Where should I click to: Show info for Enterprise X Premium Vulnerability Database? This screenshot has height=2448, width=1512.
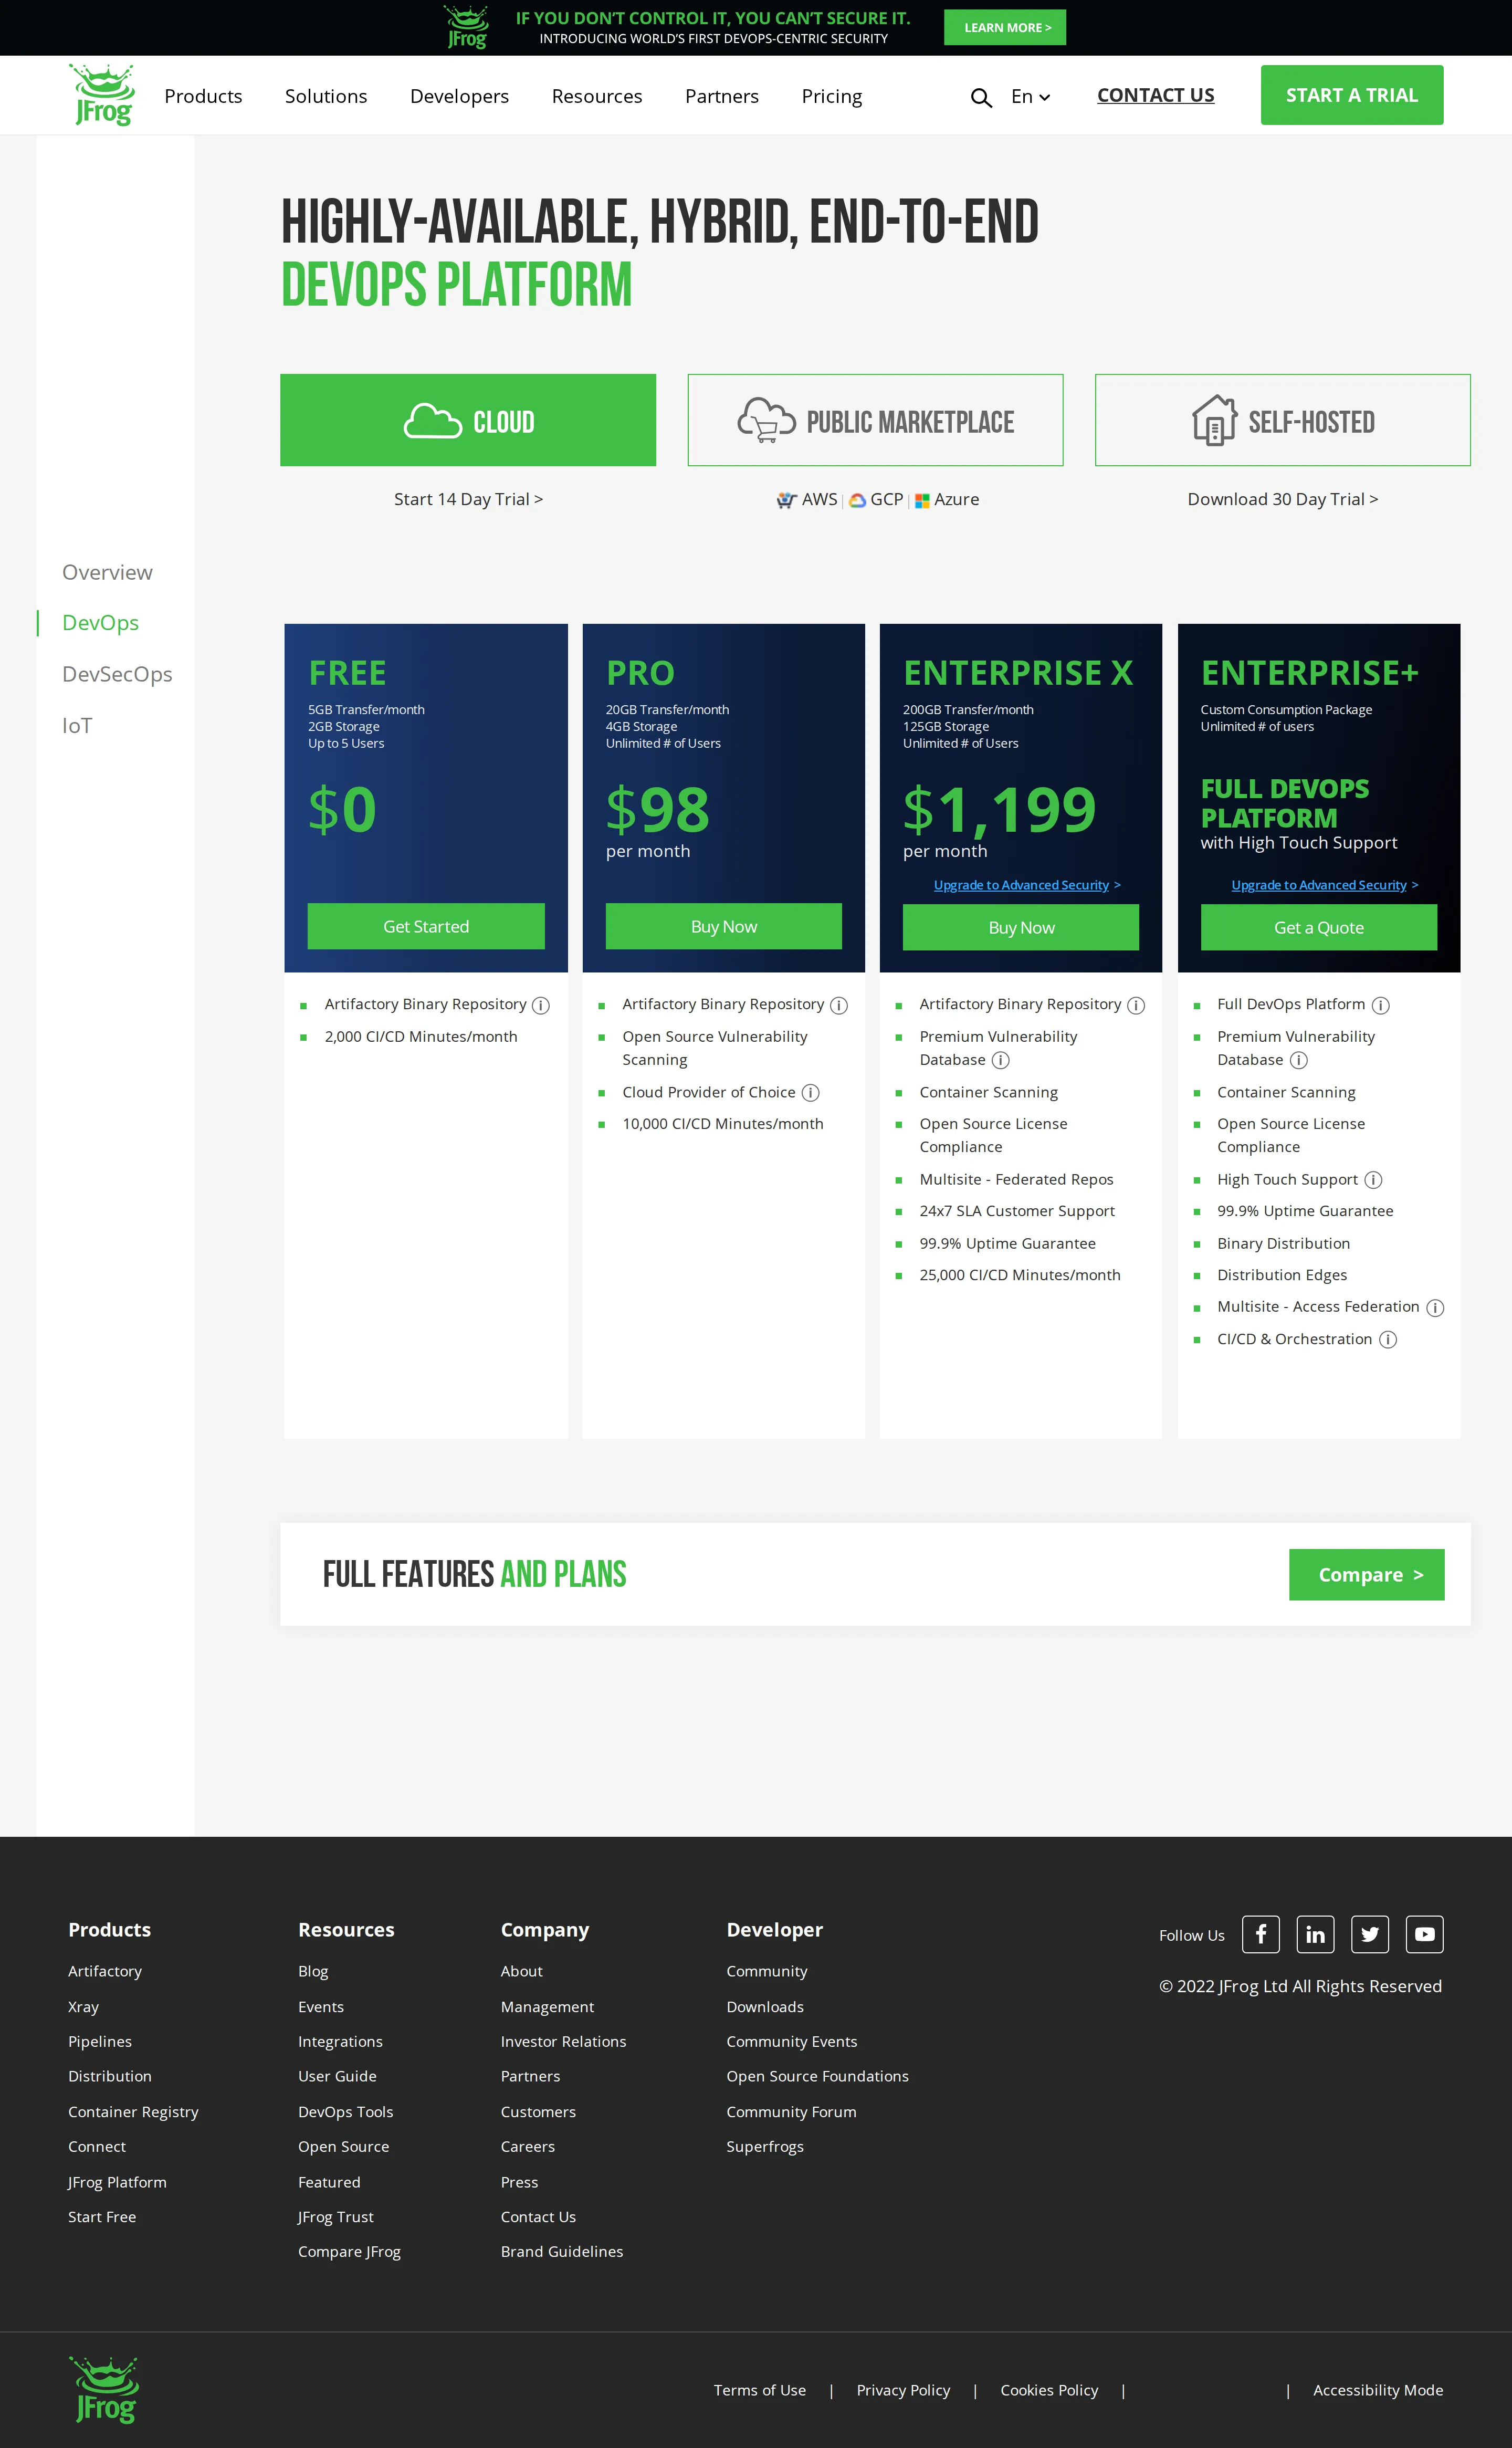click(x=1000, y=1060)
